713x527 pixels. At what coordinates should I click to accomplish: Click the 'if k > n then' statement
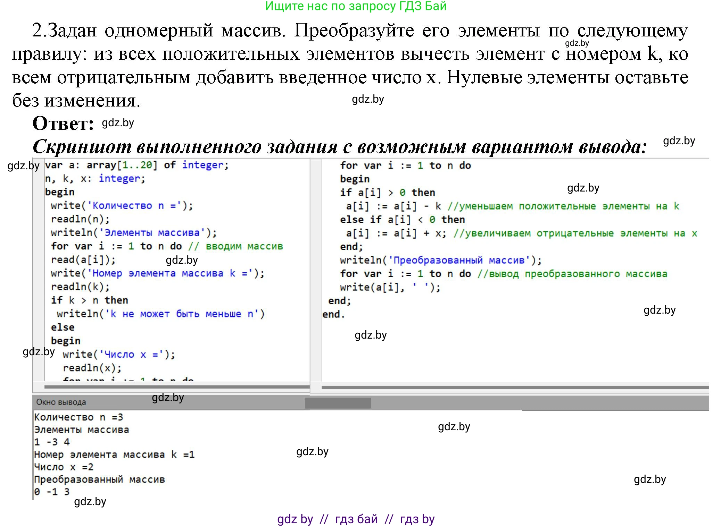(89, 300)
